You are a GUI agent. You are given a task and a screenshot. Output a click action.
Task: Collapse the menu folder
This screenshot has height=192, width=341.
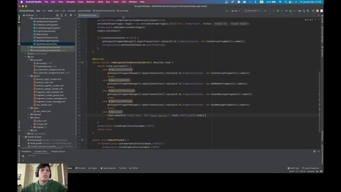click(28, 108)
